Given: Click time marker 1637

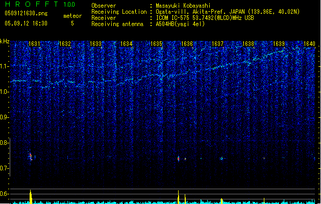Looking at the screenshot, I should [217, 44].
